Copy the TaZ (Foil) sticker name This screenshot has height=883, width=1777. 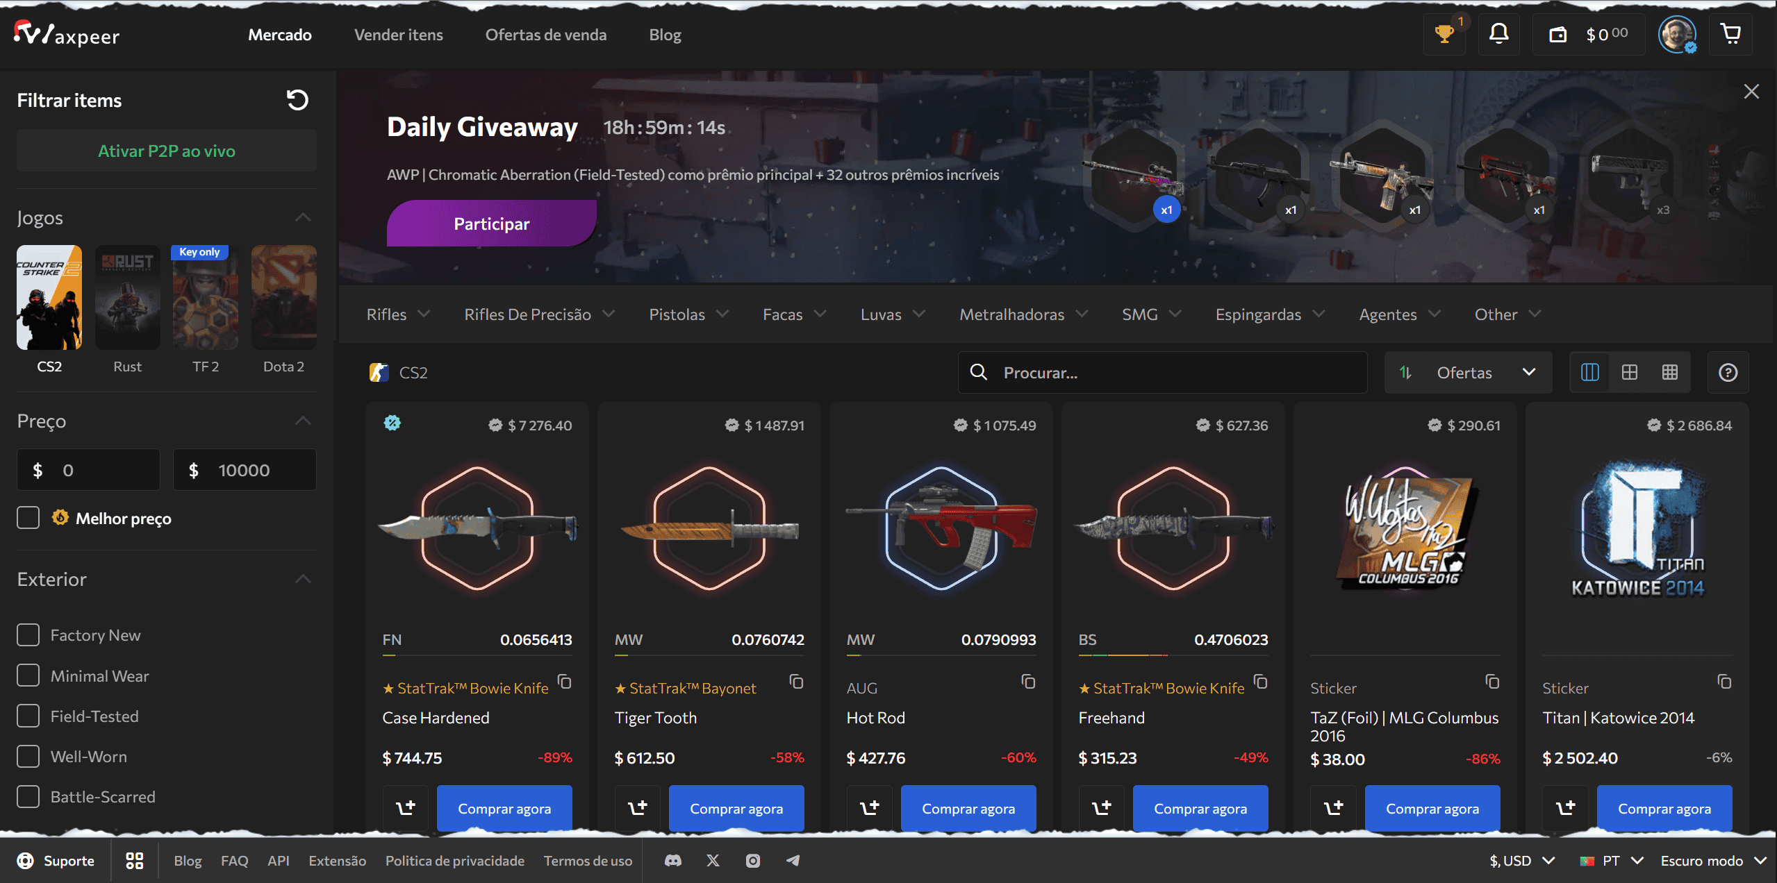(x=1493, y=682)
